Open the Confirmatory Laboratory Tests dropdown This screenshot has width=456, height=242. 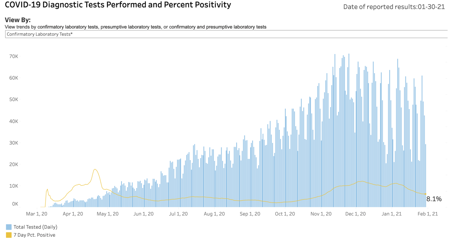click(x=226, y=34)
